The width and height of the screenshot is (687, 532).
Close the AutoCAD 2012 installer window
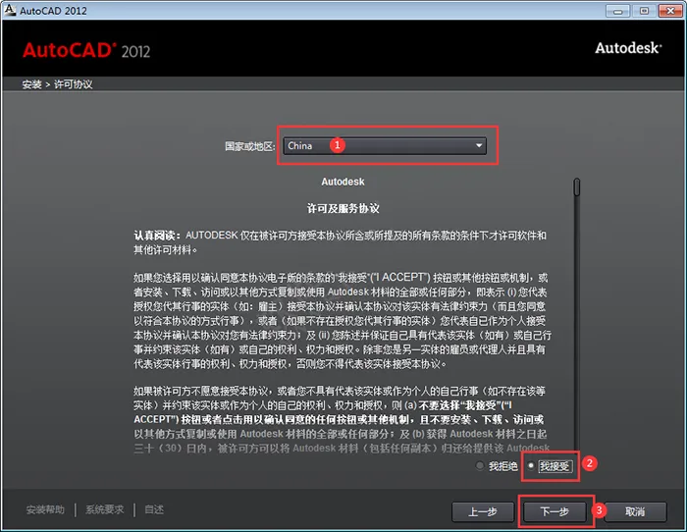tap(668, 10)
